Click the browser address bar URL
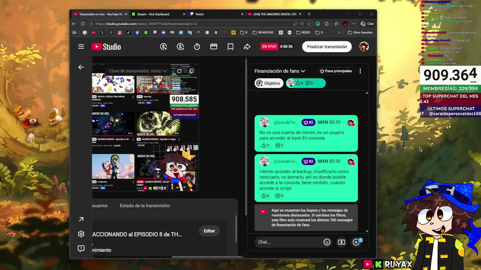This screenshot has width=481, height=270. pyautogui.click(x=146, y=24)
